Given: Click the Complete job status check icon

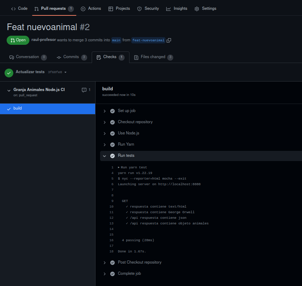Looking at the screenshot, I should 112,274.
